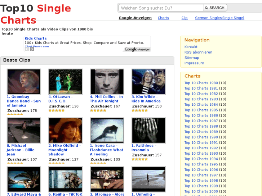The width and height of the screenshot is (262, 196).
Task: Open the Mike Oldfield Moonlight Shadow thumbnail
Action: [66, 130]
